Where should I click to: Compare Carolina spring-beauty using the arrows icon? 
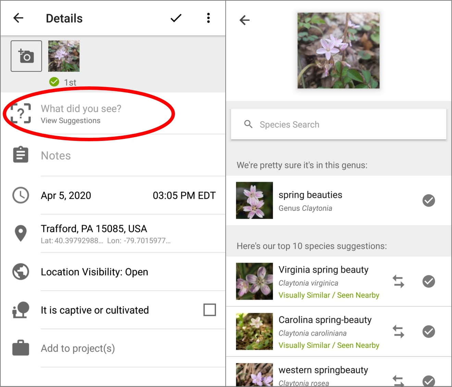(398, 331)
